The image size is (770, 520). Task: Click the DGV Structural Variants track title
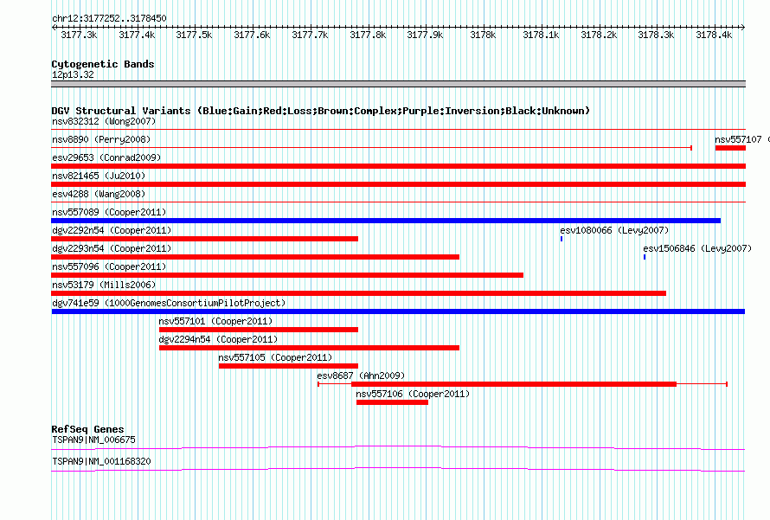pyautogui.click(x=321, y=111)
